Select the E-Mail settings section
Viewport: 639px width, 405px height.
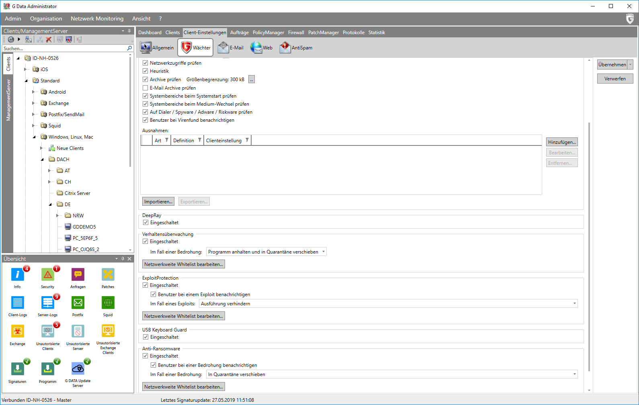230,47
